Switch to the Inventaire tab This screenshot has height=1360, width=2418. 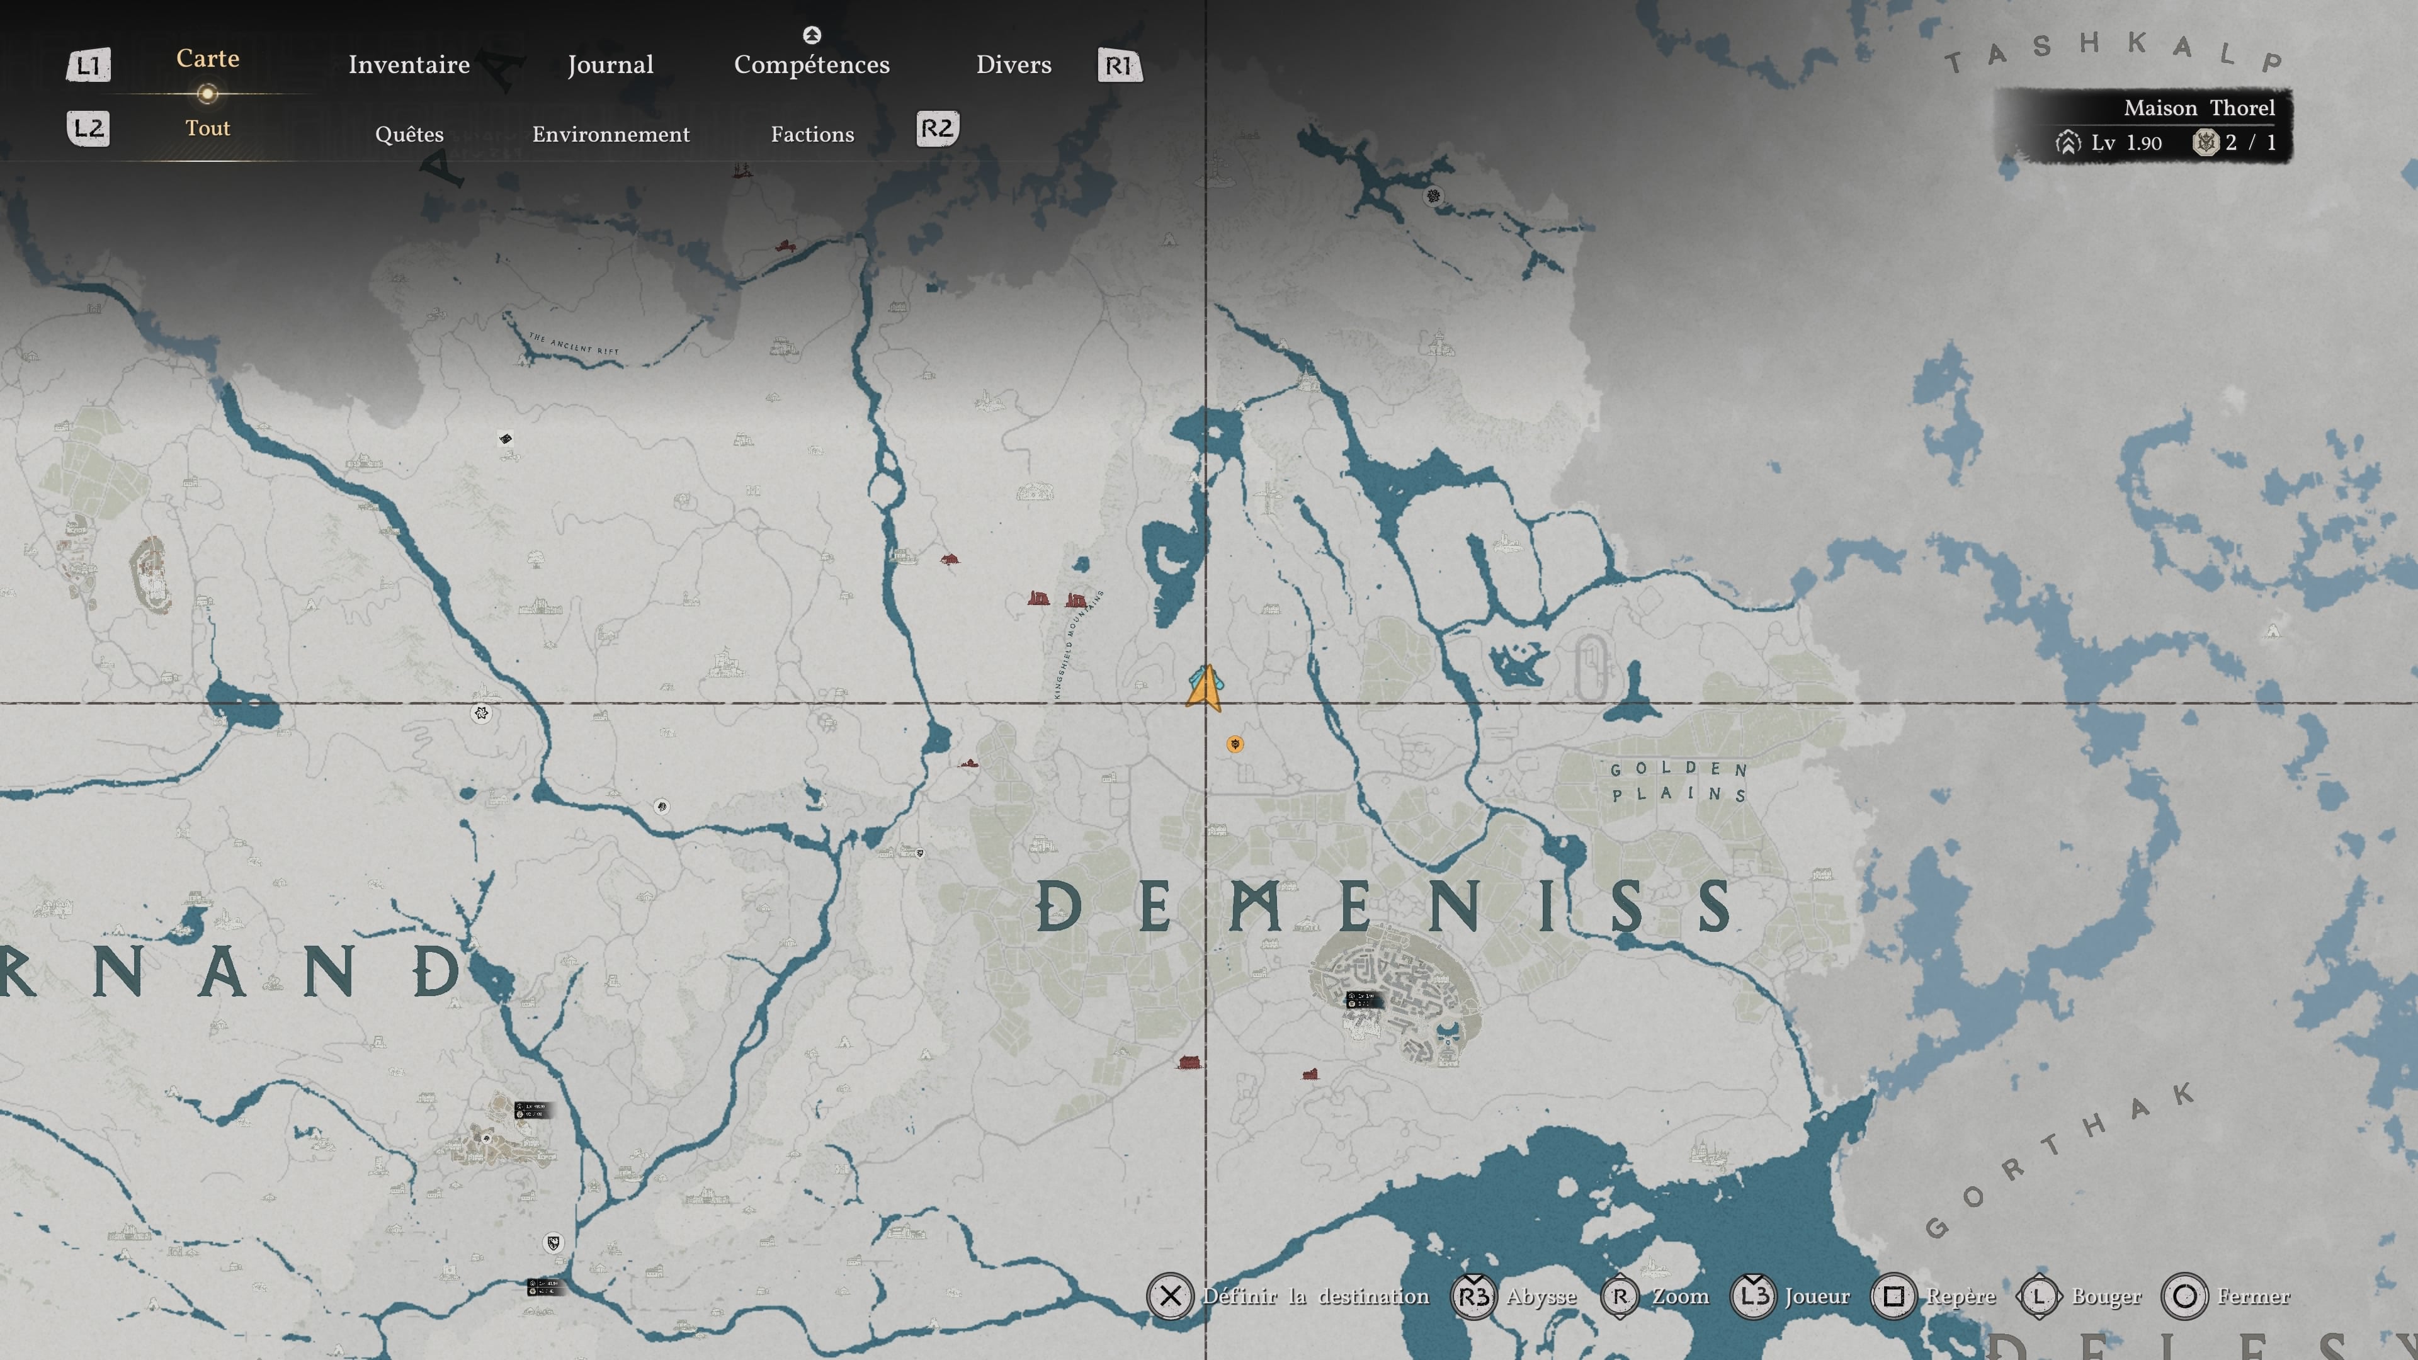tap(409, 65)
